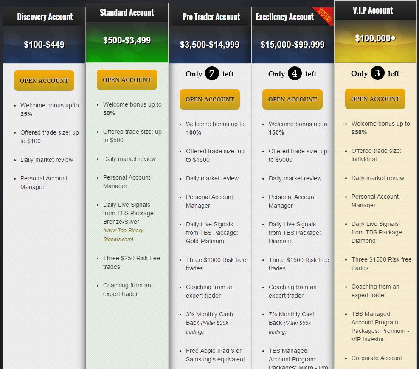Click the $3,500-$14,999 price banner
The width and height of the screenshot is (419, 369).
pyautogui.click(x=210, y=45)
